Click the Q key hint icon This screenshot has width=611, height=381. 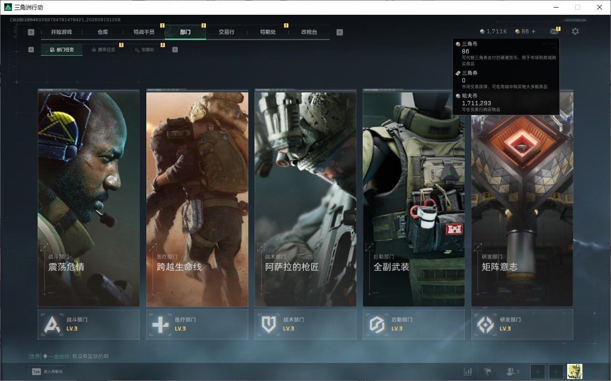[31, 32]
